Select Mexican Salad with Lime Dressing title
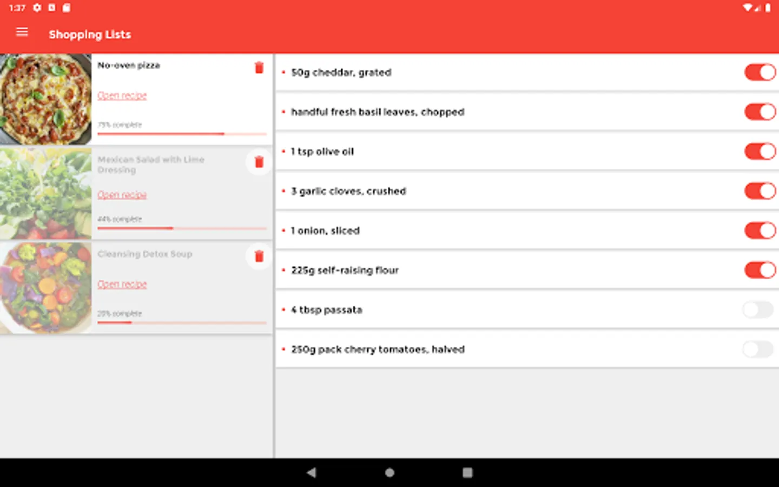 pos(151,164)
